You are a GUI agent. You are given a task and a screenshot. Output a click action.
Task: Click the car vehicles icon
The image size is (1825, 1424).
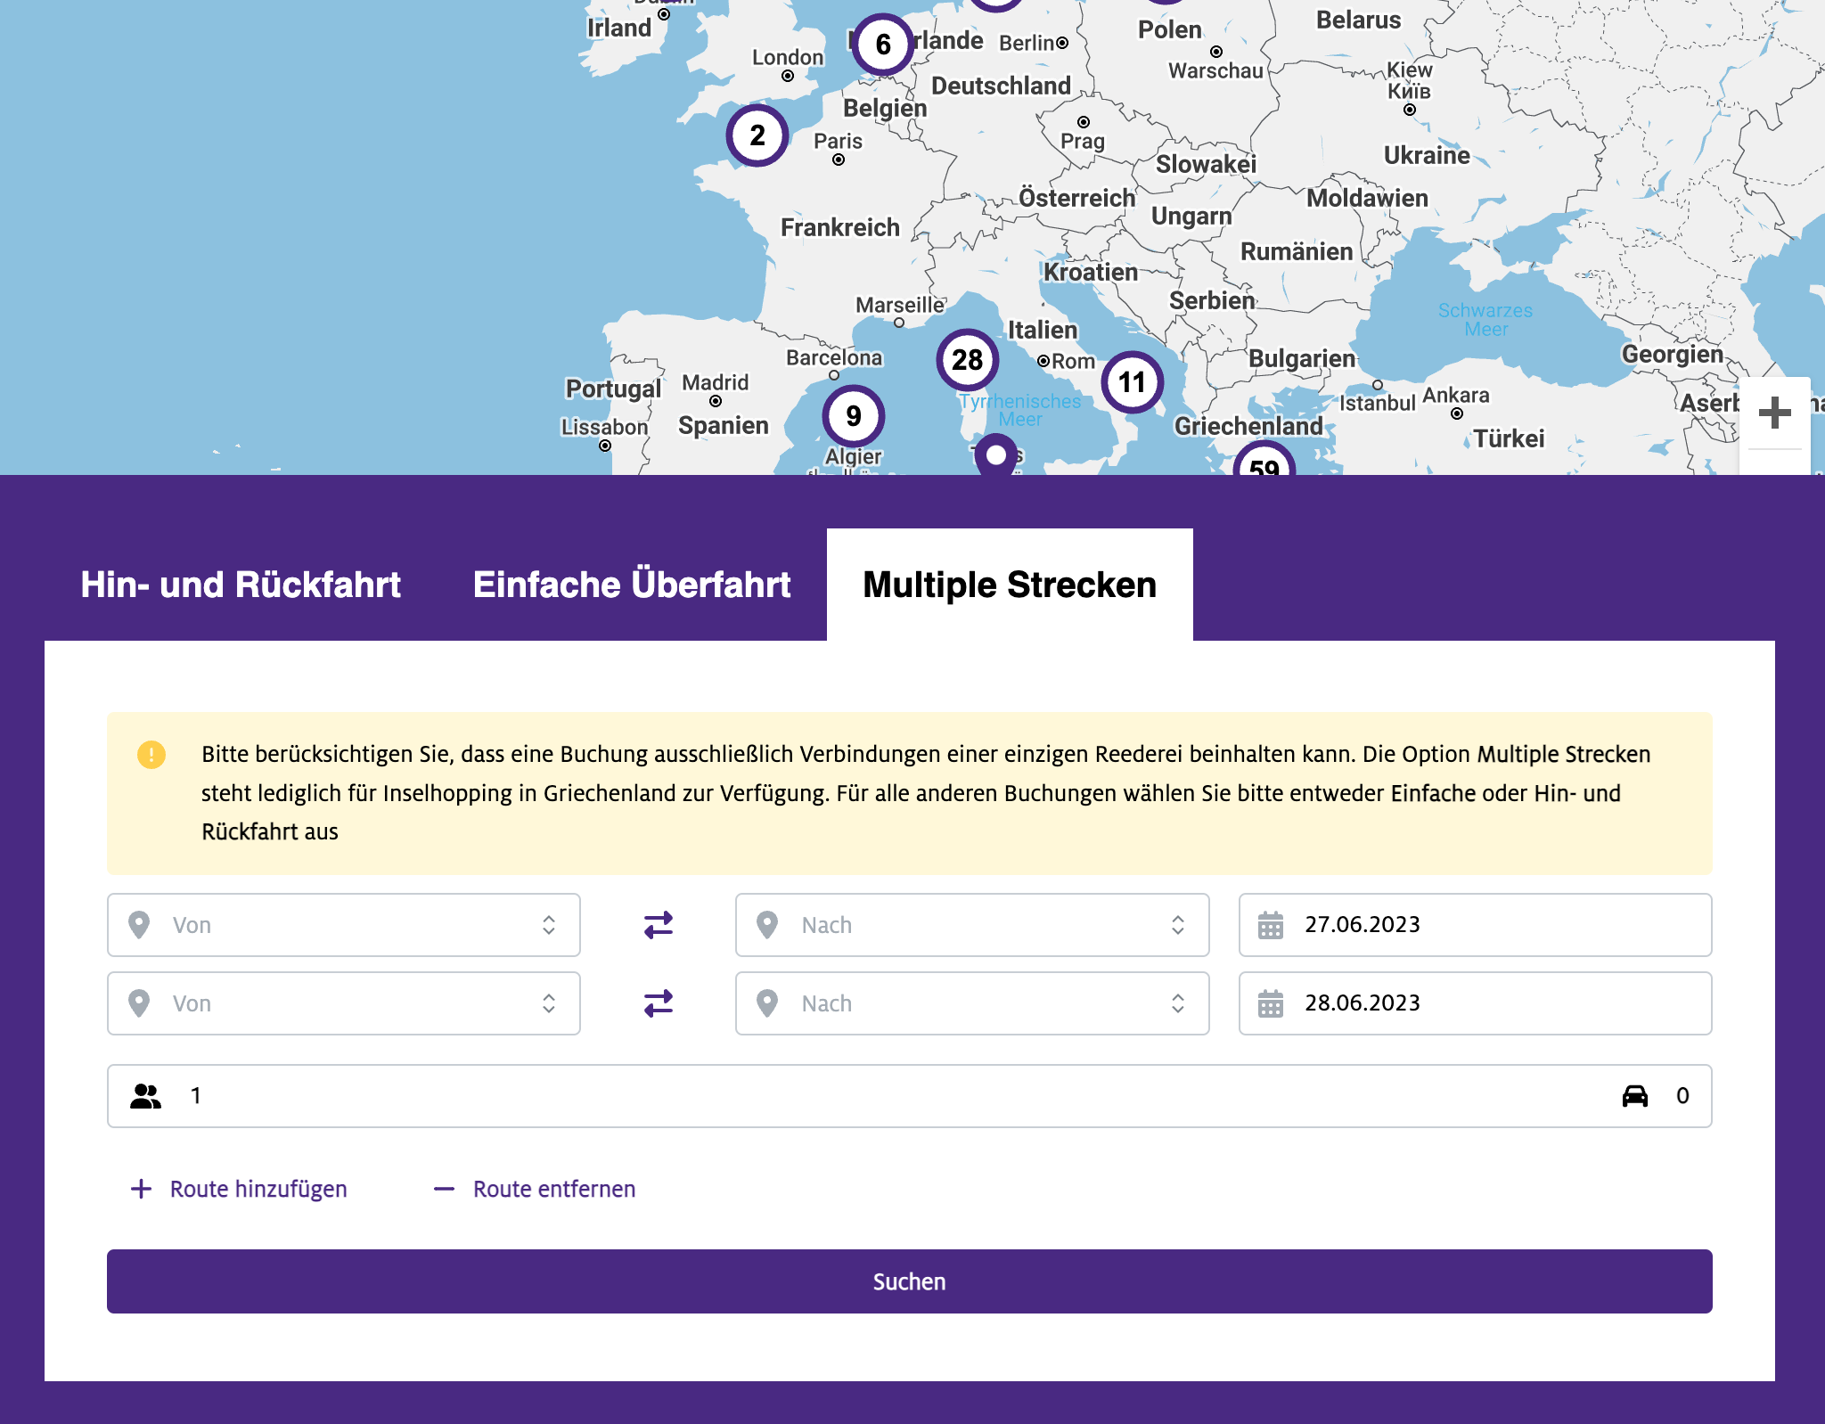(x=1634, y=1096)
